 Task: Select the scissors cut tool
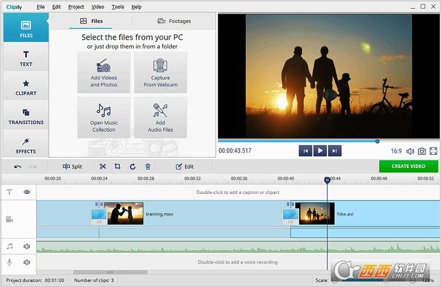coord(103,166)
